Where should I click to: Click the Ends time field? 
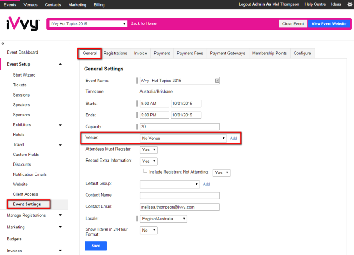pos(154,115)
